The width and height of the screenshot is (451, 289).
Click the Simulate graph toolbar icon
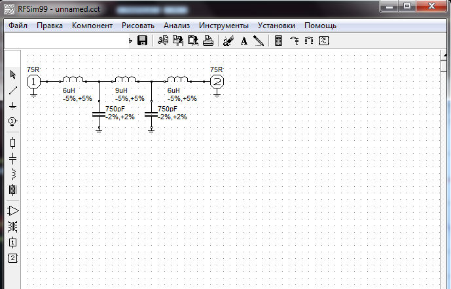pos(323,41)
